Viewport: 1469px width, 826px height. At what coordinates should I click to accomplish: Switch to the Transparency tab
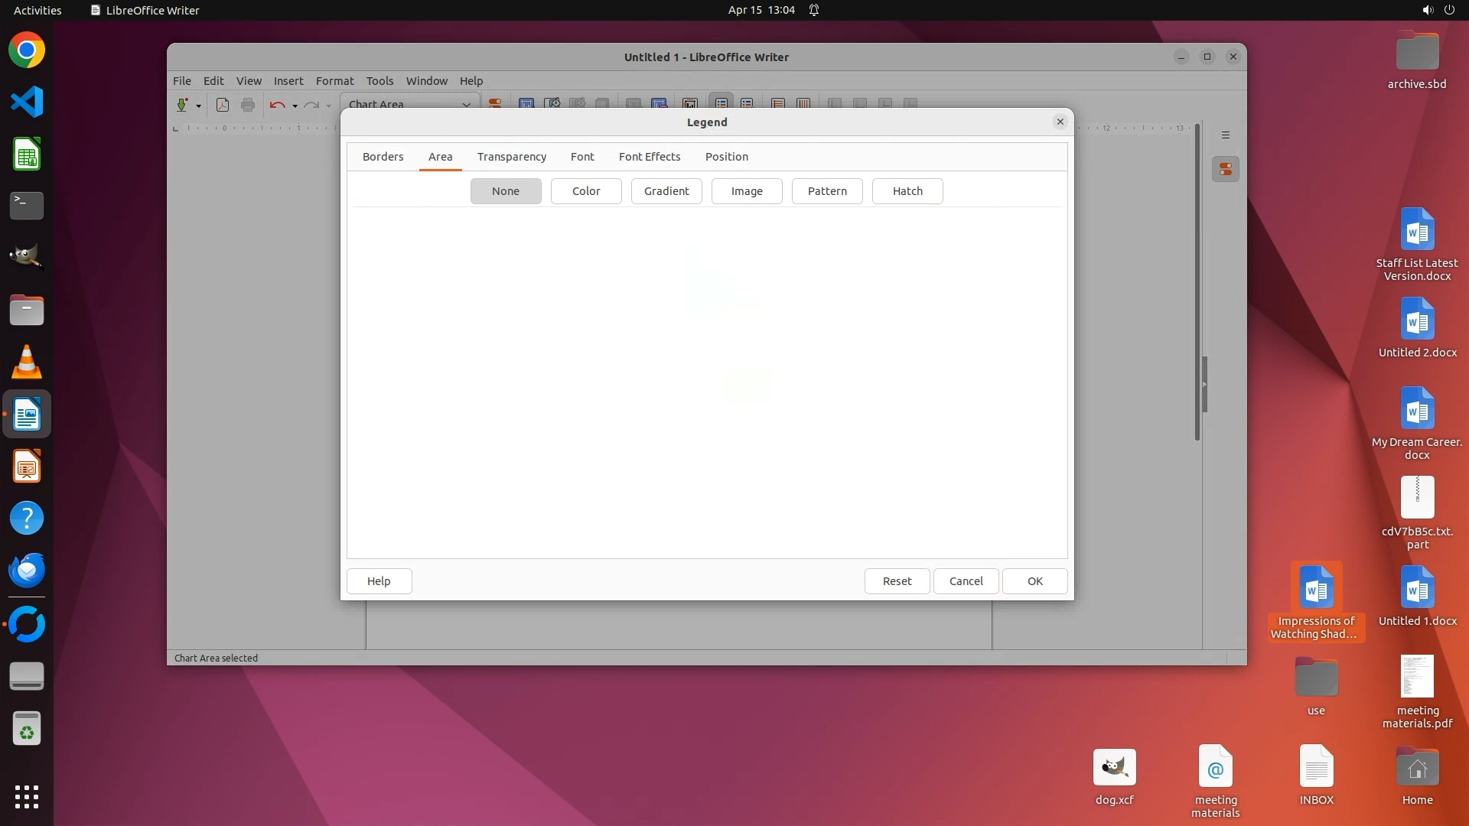[512, 157]
